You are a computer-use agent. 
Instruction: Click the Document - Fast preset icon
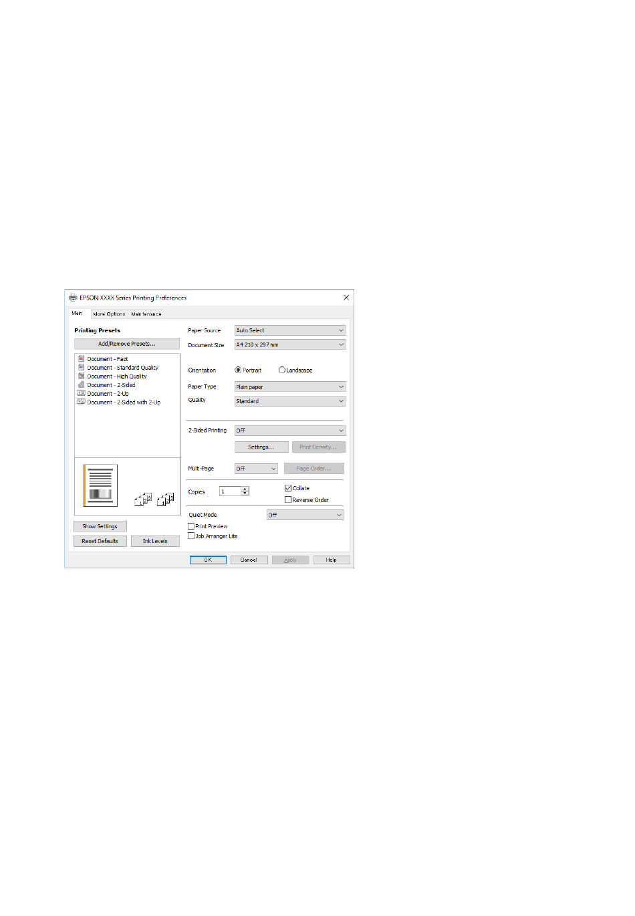point(81,358)
